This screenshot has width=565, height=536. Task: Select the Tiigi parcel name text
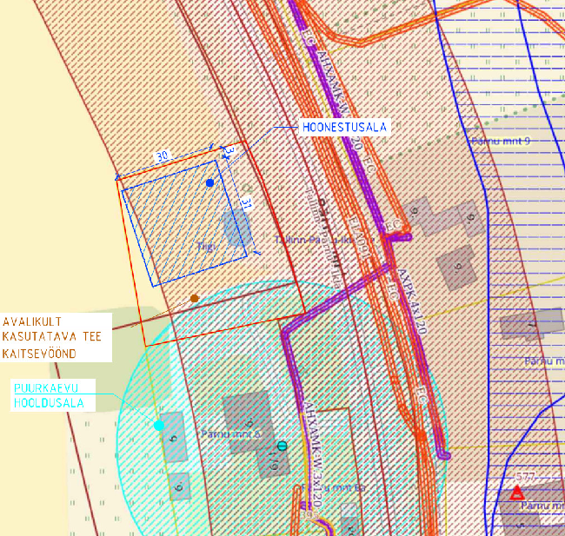tap(206, 247)
